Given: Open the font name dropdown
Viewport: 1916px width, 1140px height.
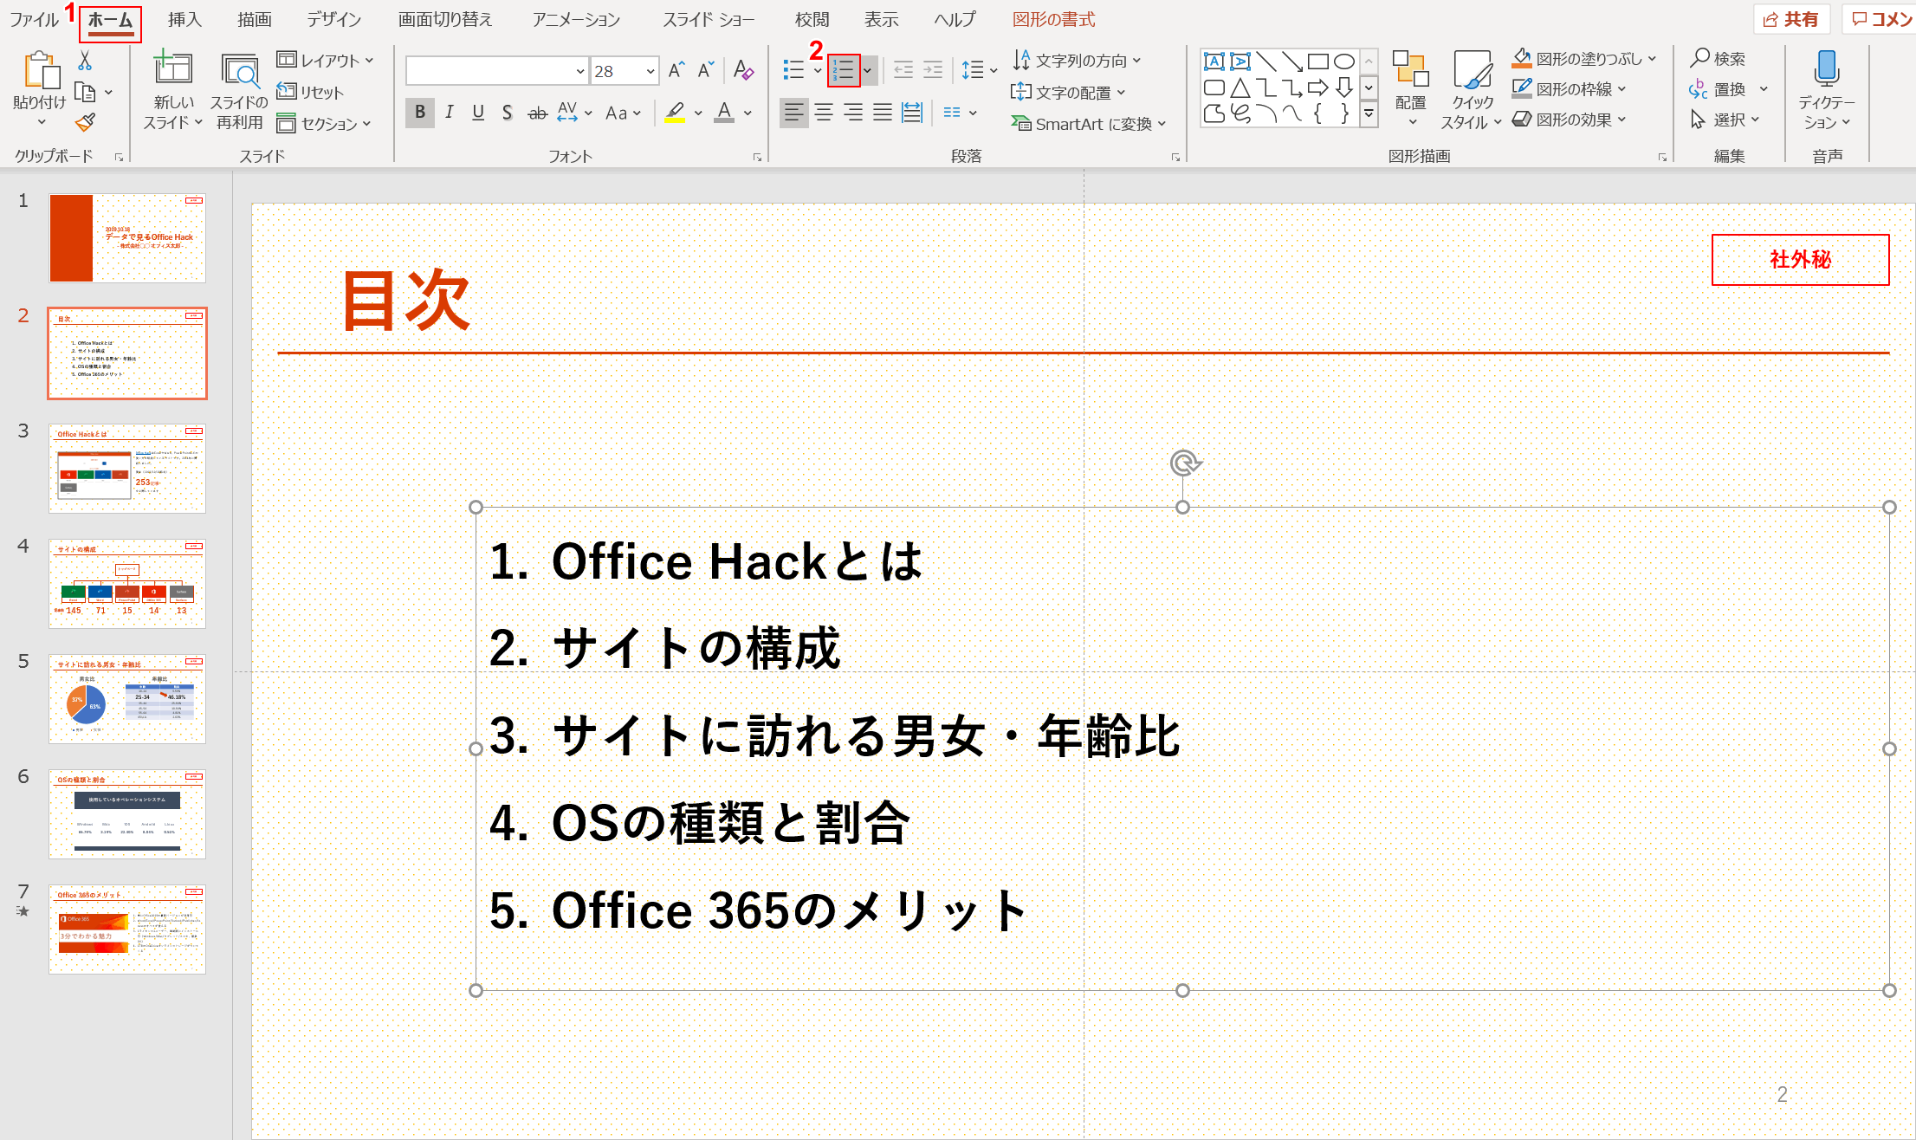Looking at the screenshot, I should (x=580, y=71).
